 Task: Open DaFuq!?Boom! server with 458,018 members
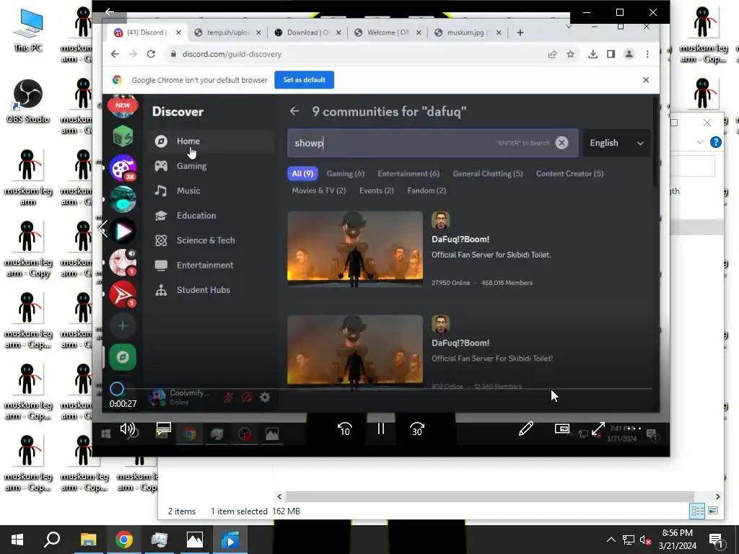click(467, 249)
